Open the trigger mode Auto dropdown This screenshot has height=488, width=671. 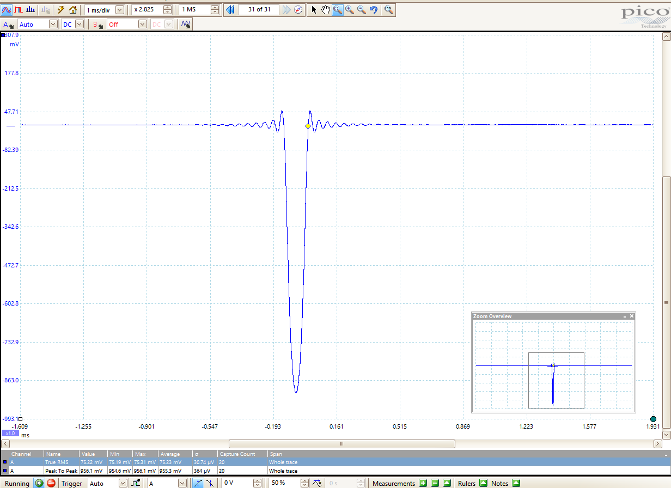pos(123,483)
